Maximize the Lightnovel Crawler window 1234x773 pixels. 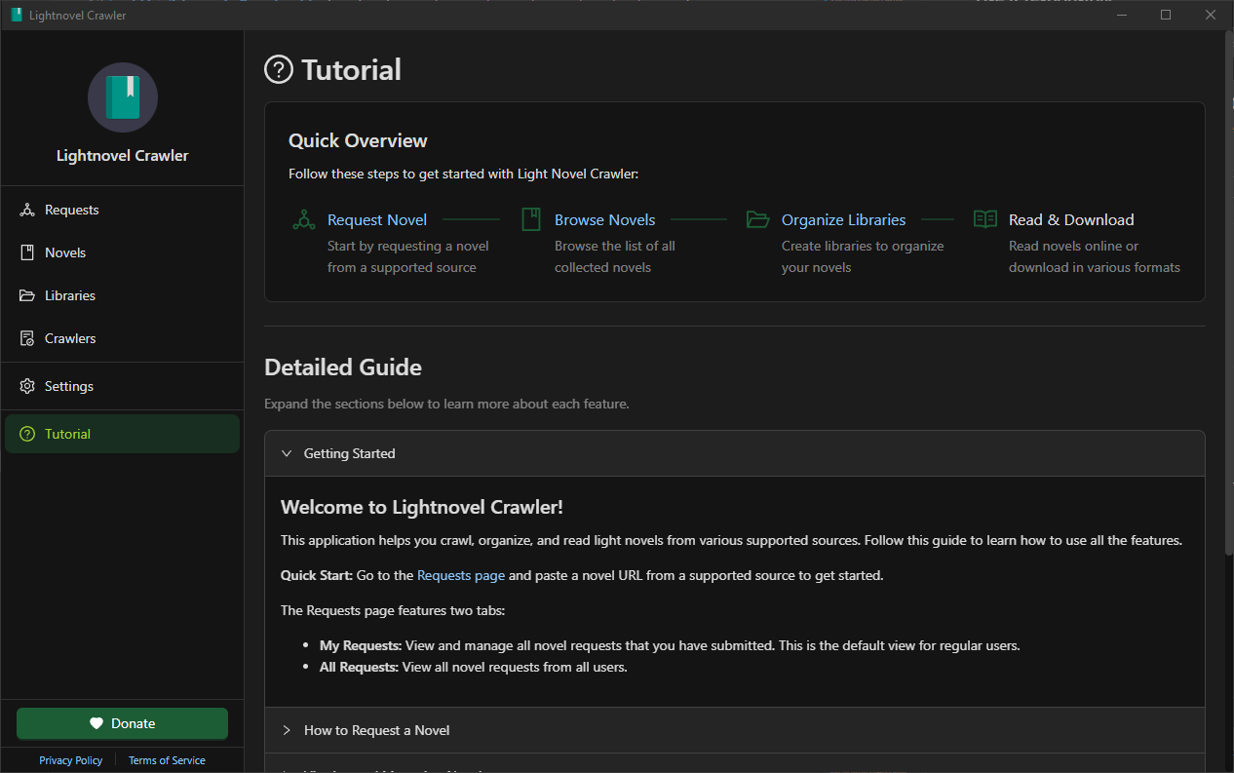pyautogui.click(x=1166, y=15)
